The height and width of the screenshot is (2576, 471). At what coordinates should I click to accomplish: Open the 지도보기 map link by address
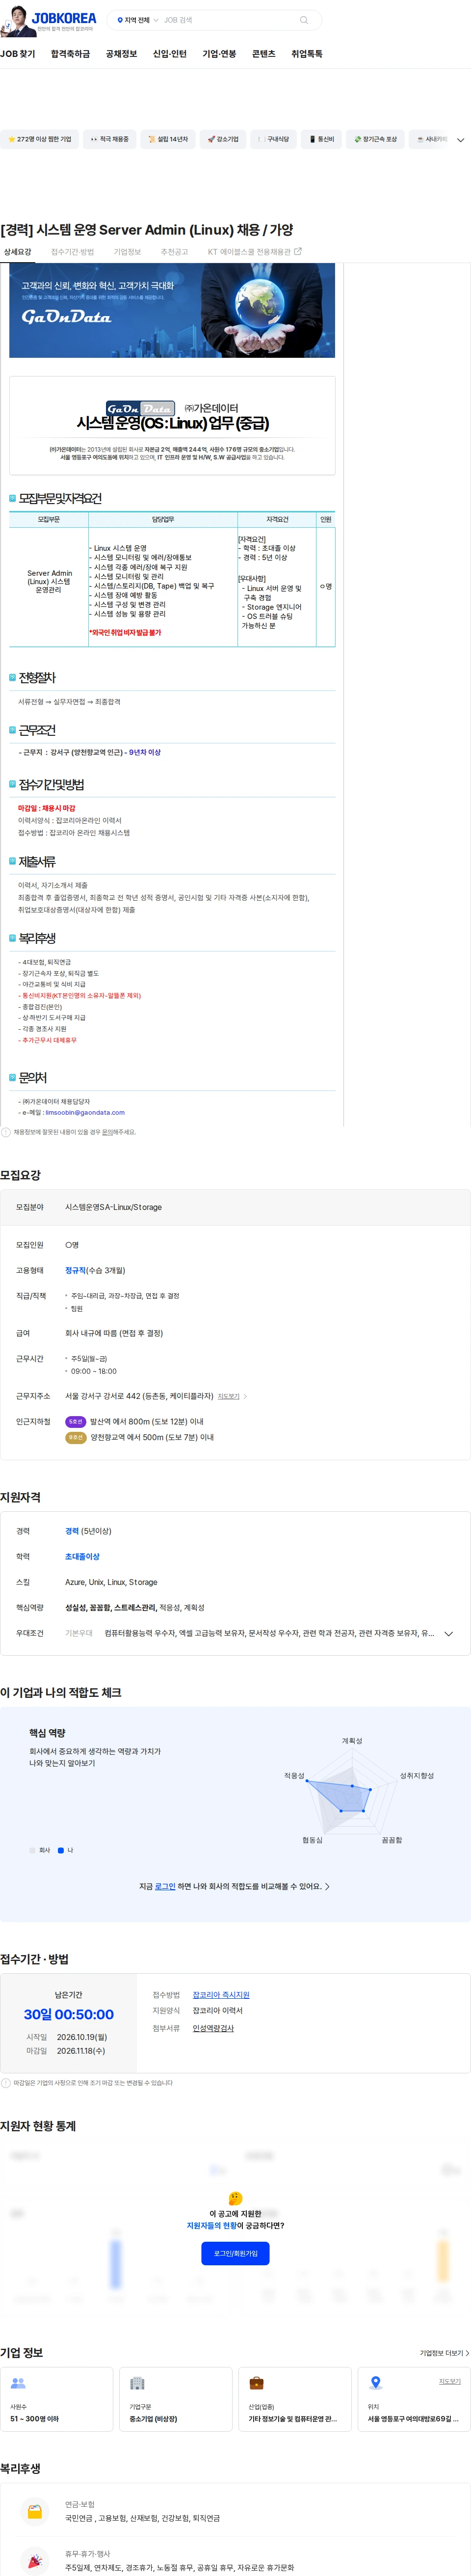click(232, 1396)
